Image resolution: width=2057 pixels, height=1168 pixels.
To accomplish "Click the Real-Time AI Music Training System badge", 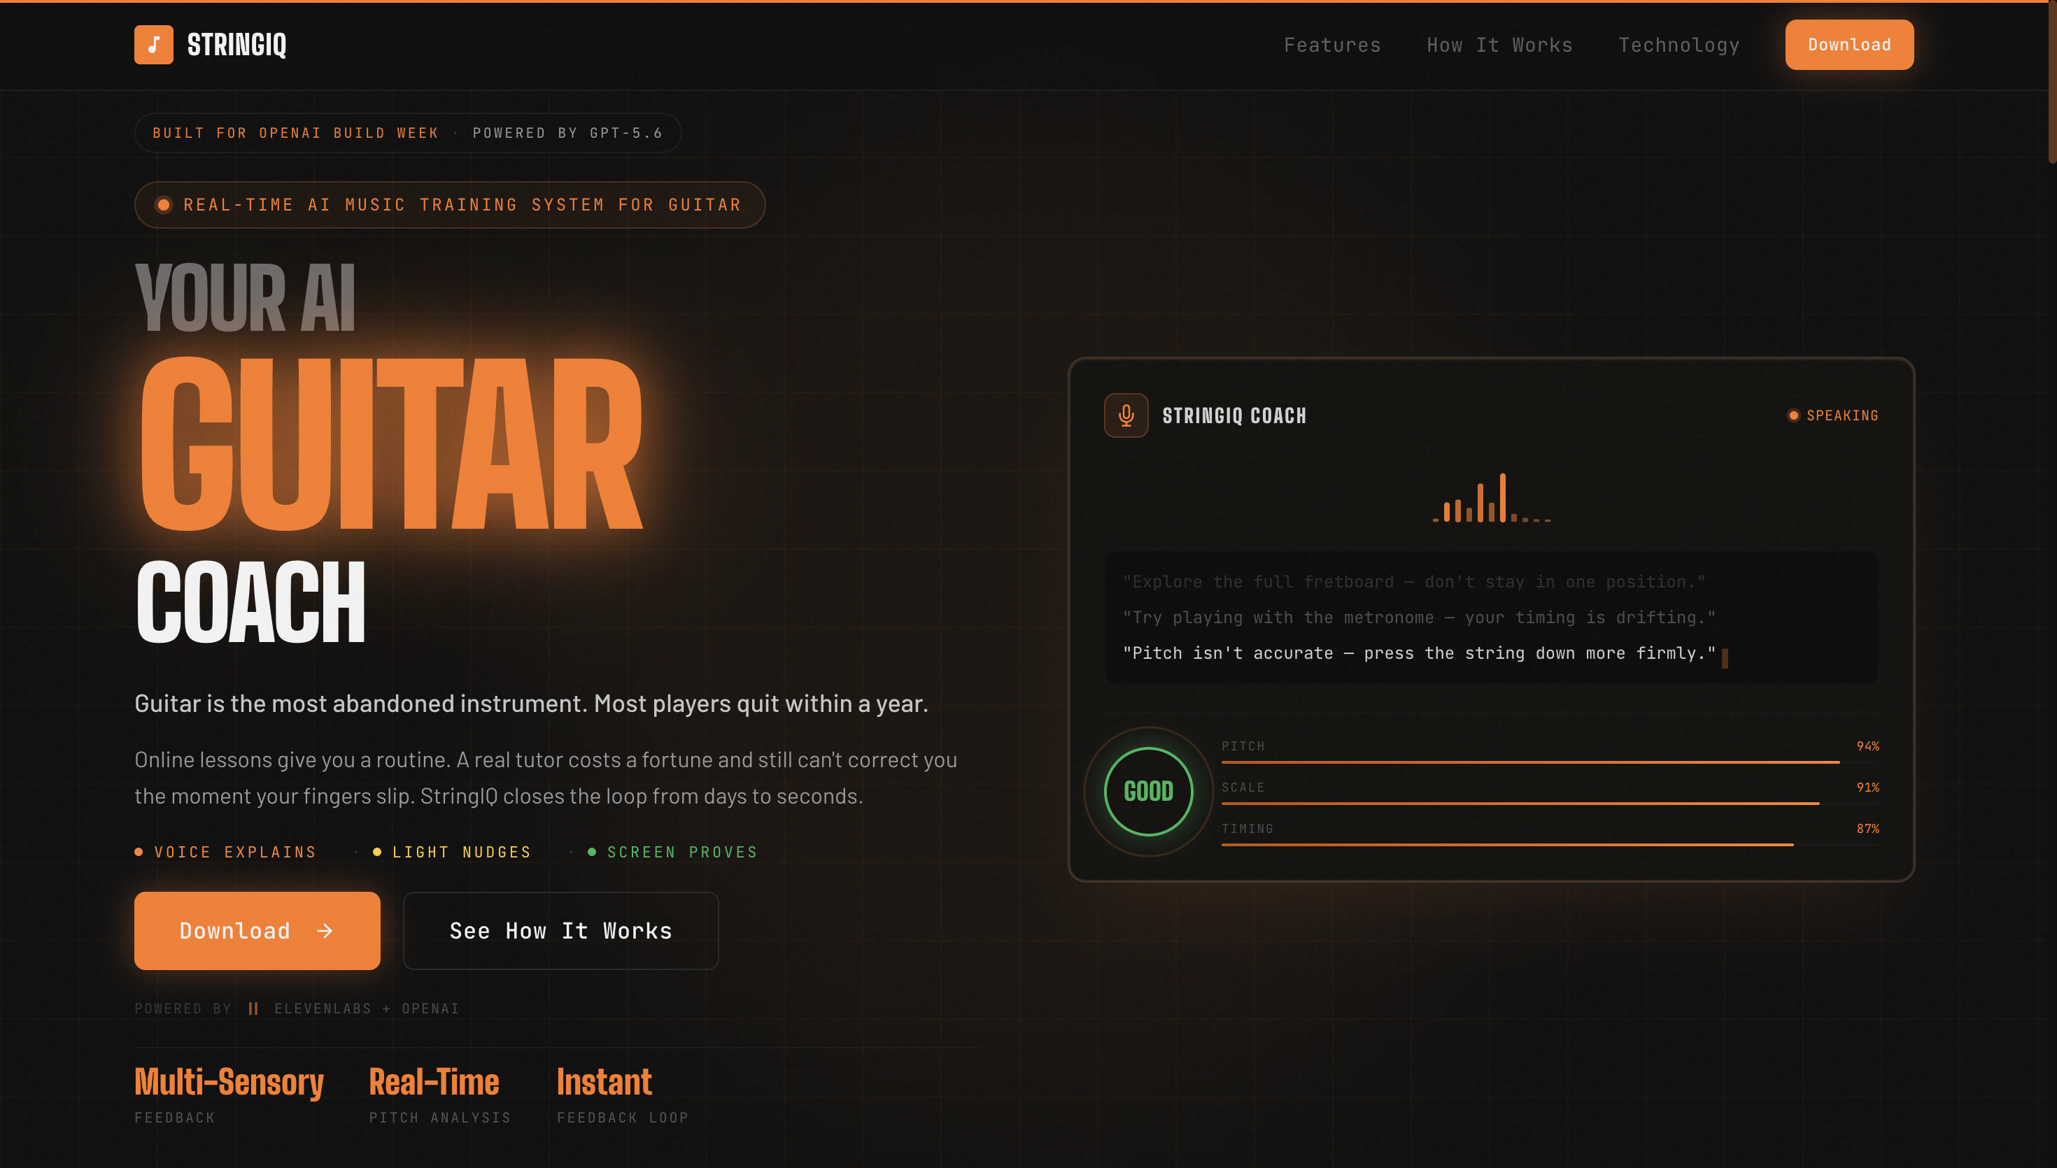I will 449,204.
